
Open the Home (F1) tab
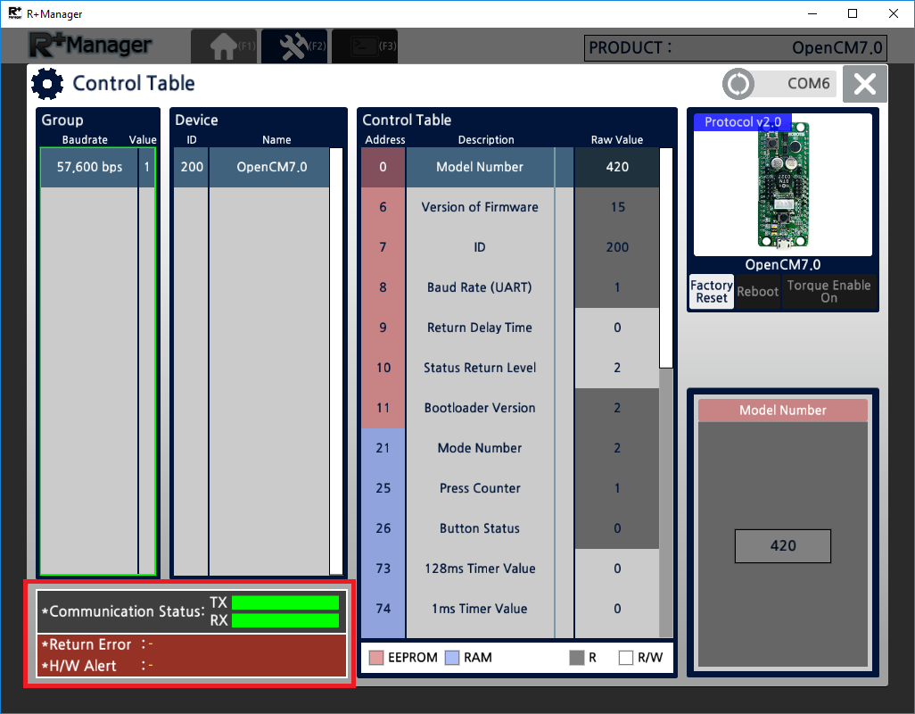tap(224, 46)
